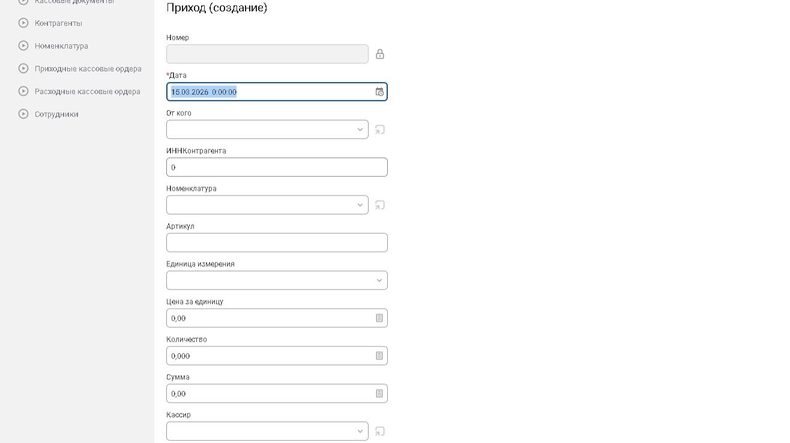Open the calculator in Количество field
The height and width of the screenshot is (443, 790).
[379, 356]
